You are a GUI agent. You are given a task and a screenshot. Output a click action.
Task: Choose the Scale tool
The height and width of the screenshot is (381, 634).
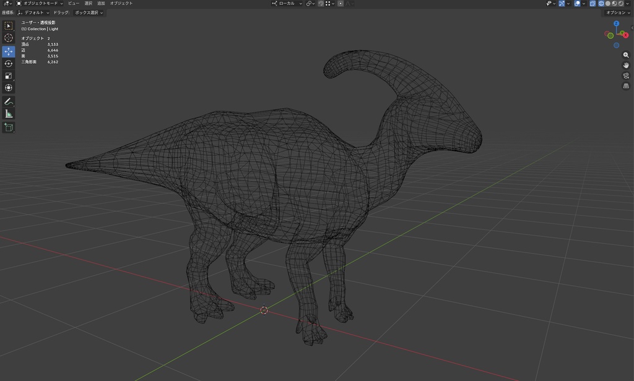pos(9,76)
